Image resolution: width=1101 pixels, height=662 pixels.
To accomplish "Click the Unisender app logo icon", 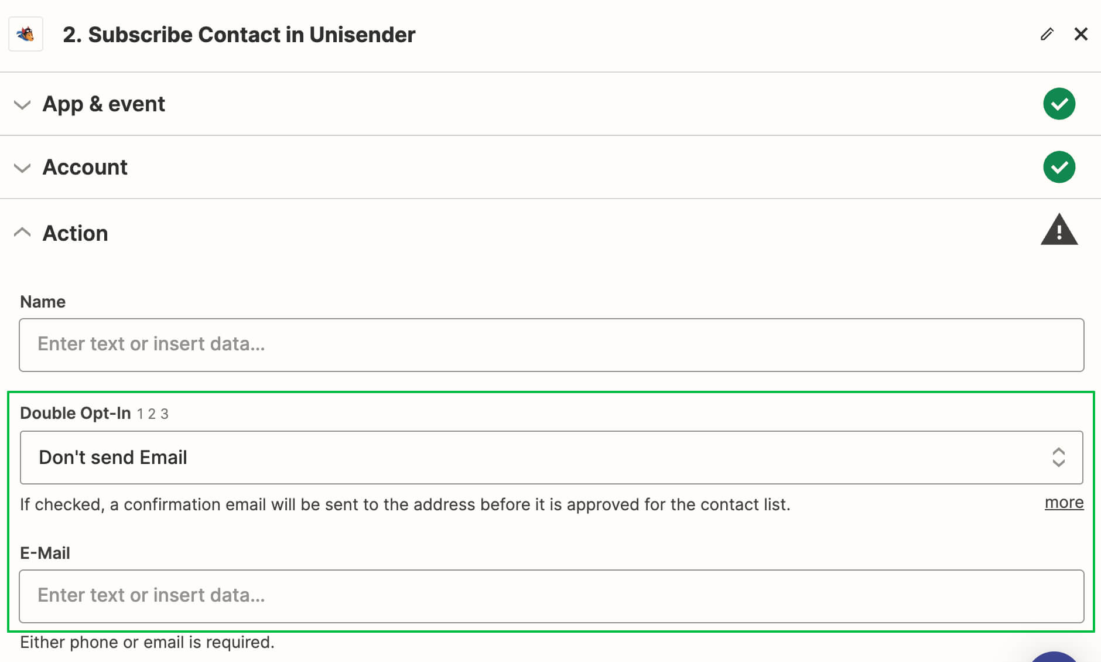I will [x=26, y=35].
